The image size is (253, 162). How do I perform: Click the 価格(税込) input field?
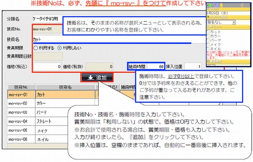coord(47,67)
